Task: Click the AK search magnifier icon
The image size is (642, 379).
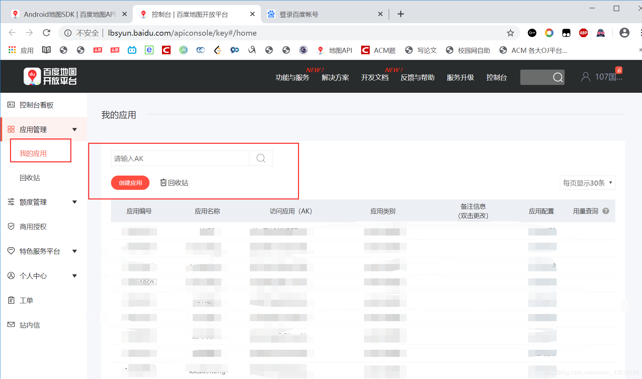Action: [x=261, y=158]
